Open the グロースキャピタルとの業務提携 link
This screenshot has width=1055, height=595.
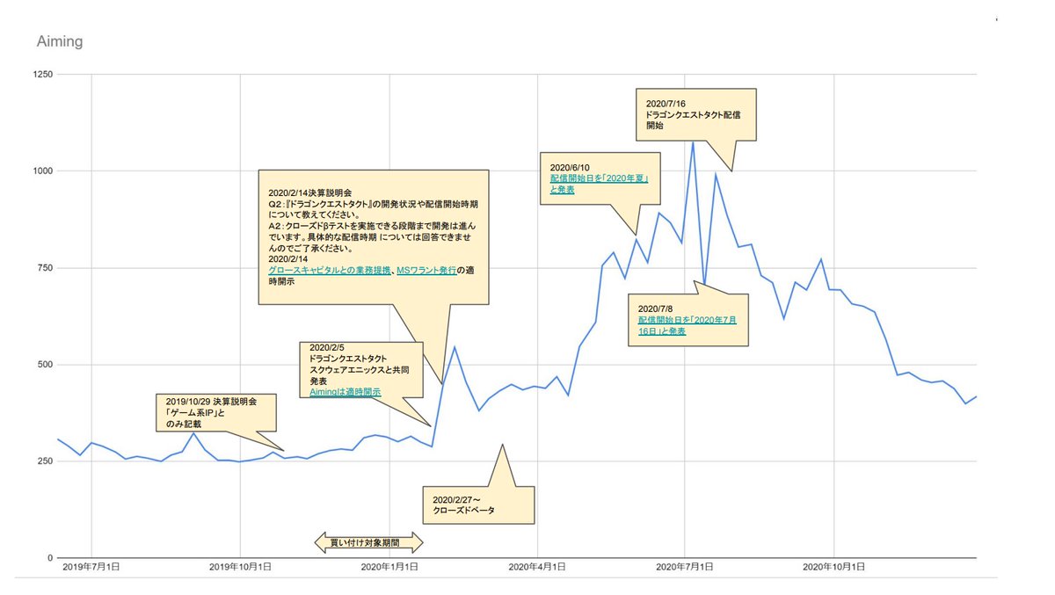click(329, 272)
